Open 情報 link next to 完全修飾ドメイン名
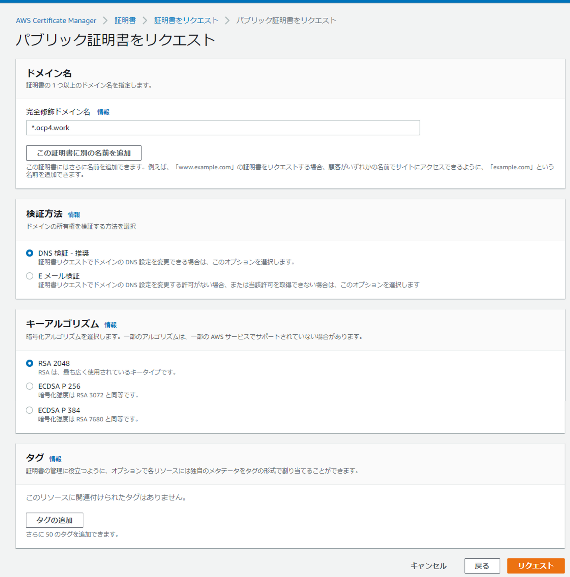This screenshot has width=570, height=577. tap(103, 112)
